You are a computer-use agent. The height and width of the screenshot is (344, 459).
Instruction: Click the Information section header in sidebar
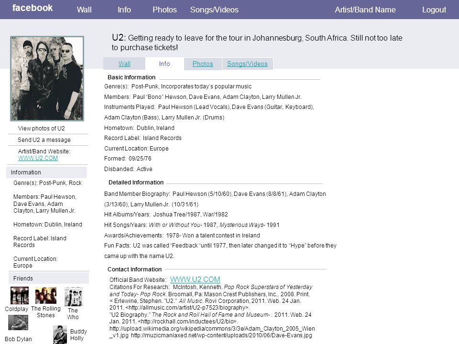coord(46,172)
